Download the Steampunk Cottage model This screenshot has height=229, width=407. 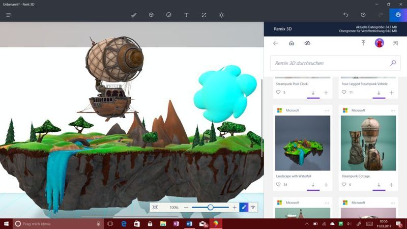tap(379, 185)
